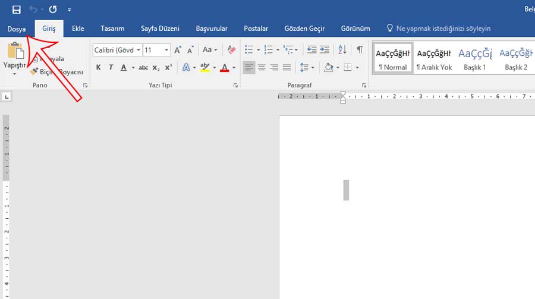535x299 pixels.
Task: Increase paragraph indent
Action: 324,50
